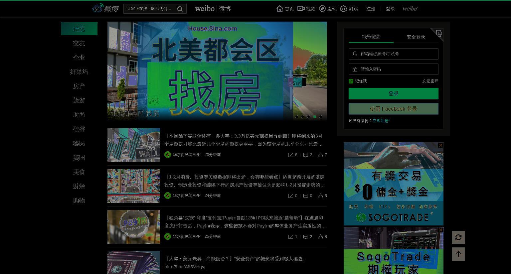Click the green 登录 button
The image size is (511, 274).
(x=394, y=93)
